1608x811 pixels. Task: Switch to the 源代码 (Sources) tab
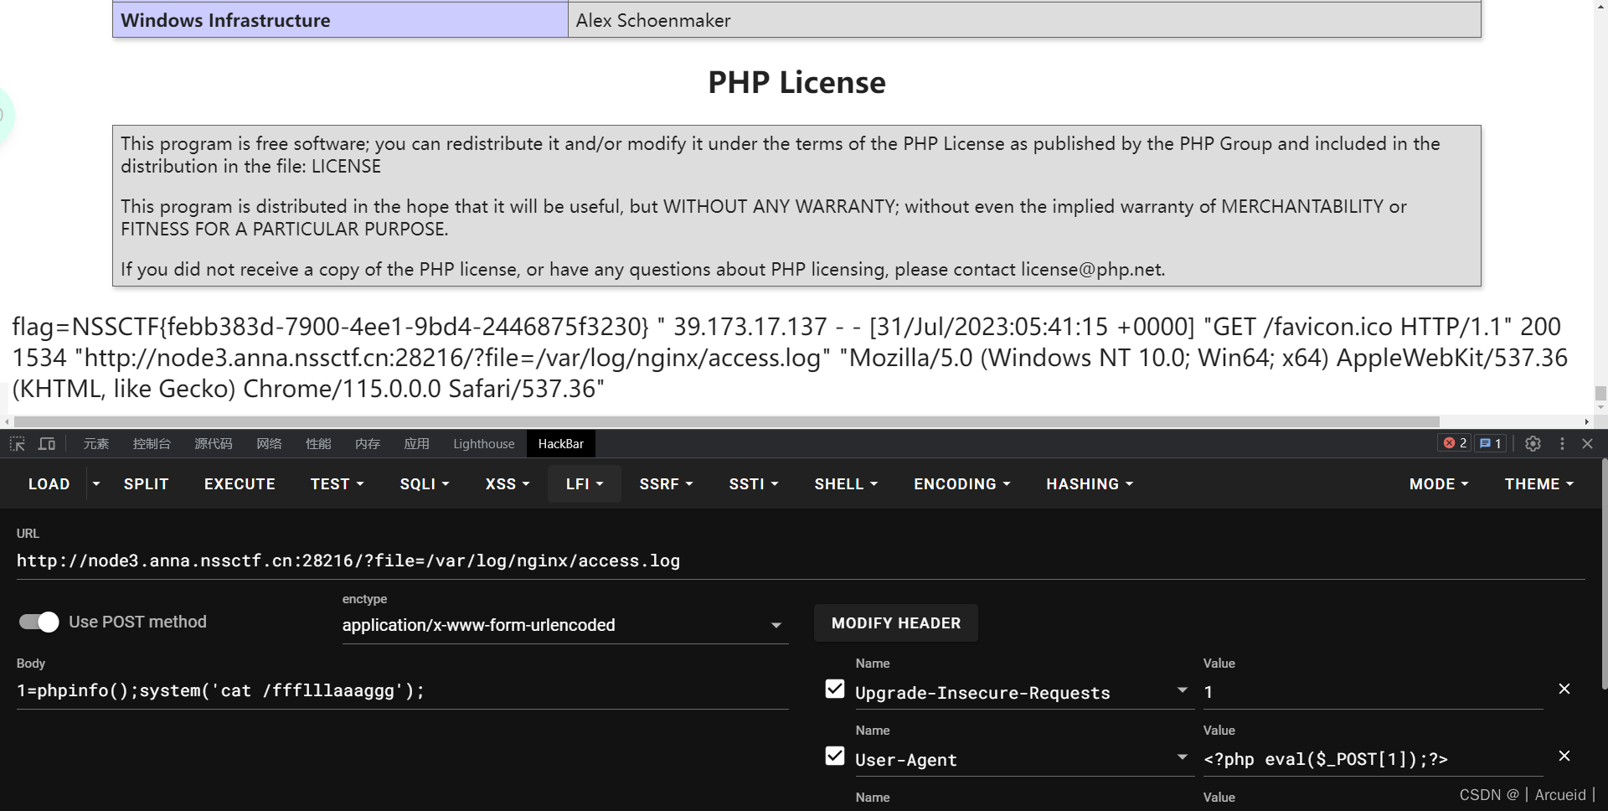click(214, 444)
